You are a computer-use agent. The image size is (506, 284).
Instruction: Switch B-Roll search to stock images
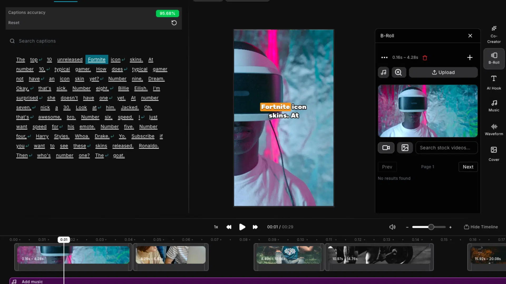pyautogui.click(x=405, y=148)
